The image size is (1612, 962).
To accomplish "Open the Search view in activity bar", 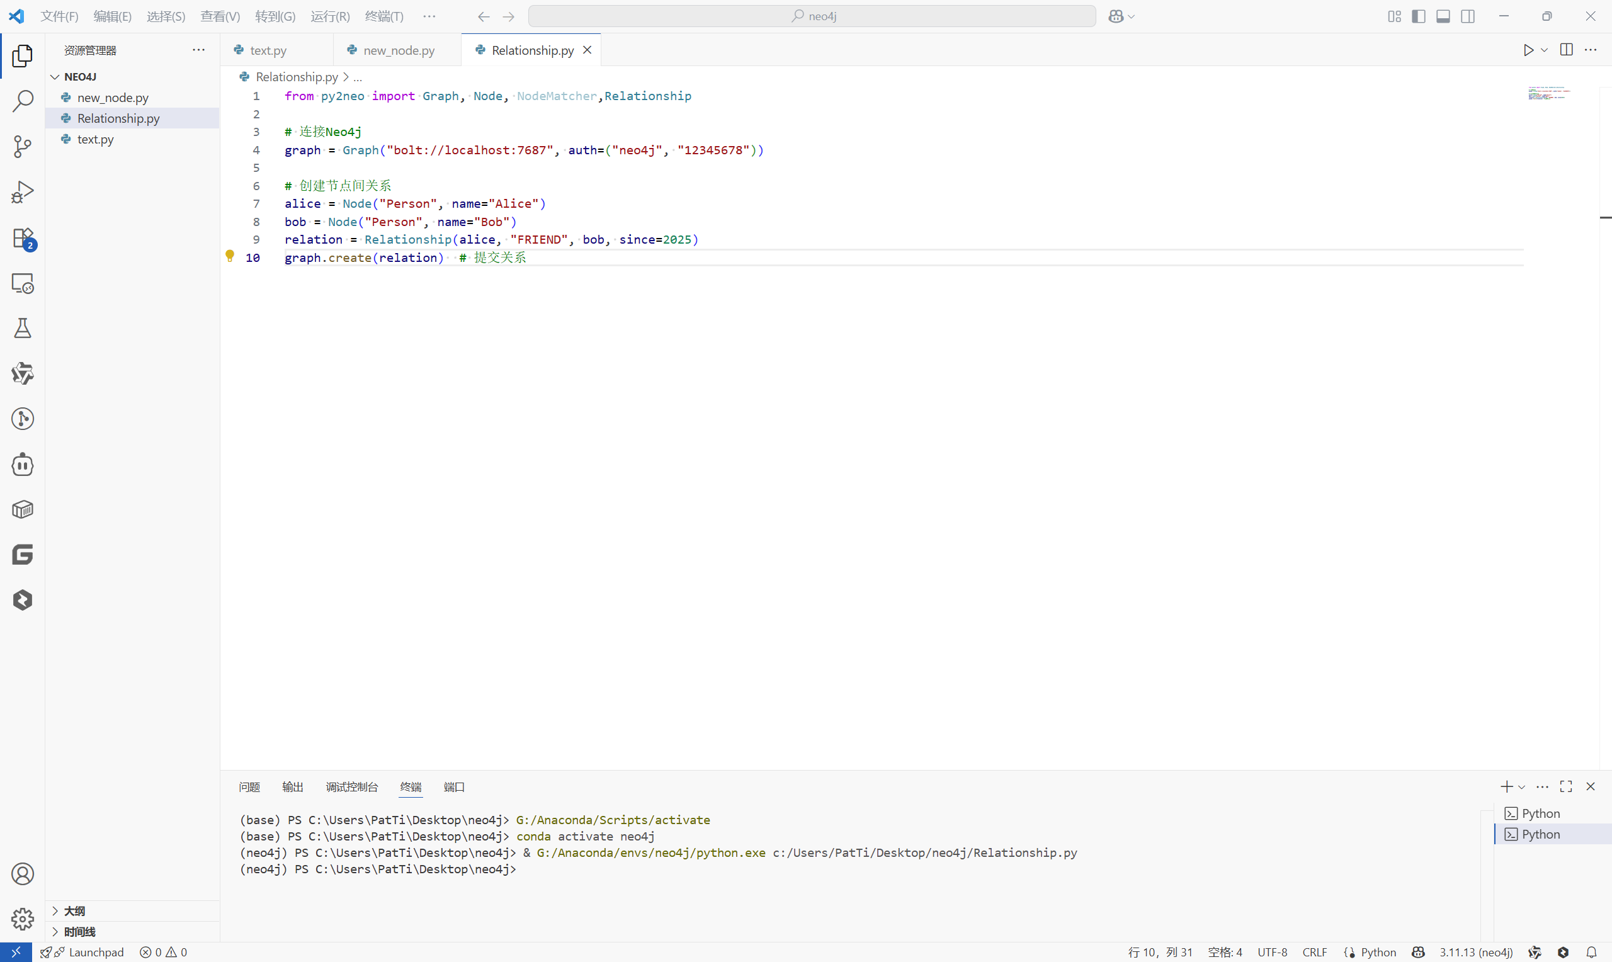I will pyautogui.click(x=23, y=101).
